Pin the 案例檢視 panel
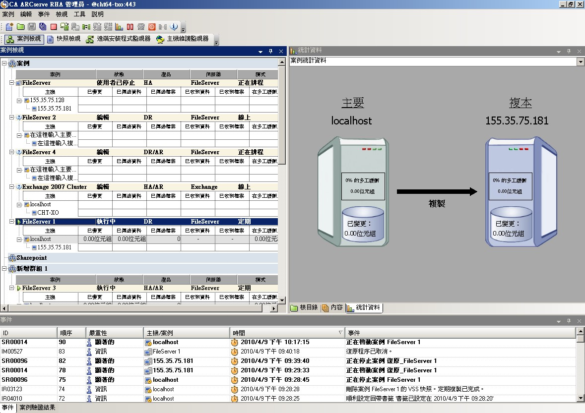This screenshot has height=413, width=585. [270, 52]
